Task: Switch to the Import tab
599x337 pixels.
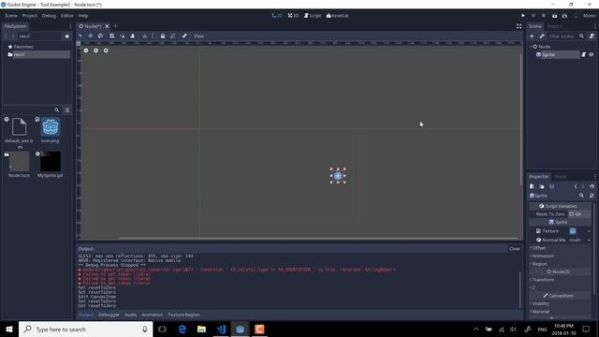Action: click(x=554, y=26)
